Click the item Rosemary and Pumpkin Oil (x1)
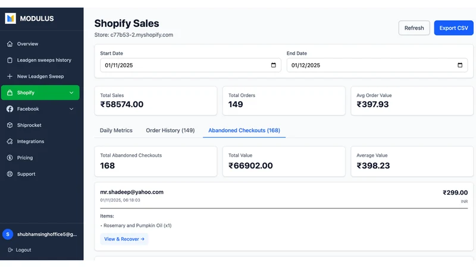 (x=137, y=226)
